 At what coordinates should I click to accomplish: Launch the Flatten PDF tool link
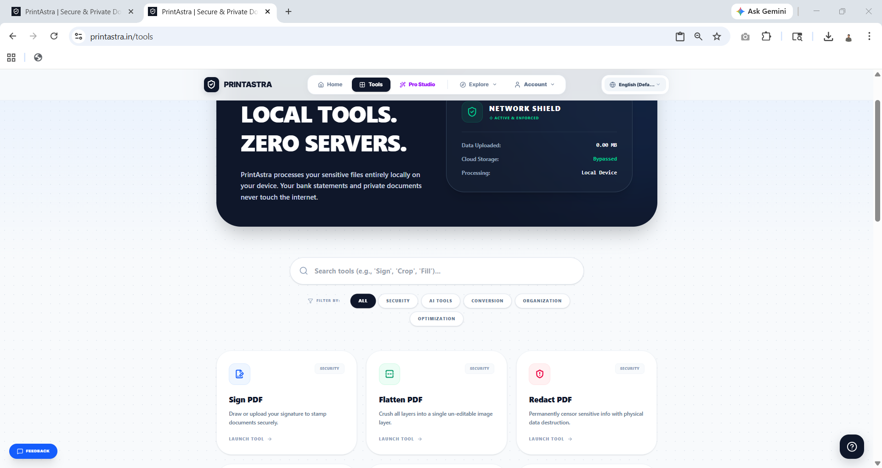(x=401, y=439)
